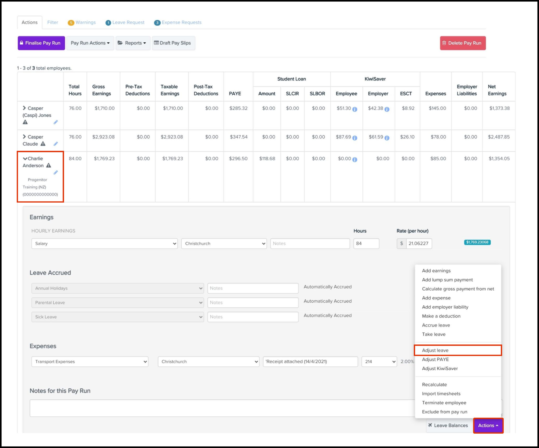Viewport: 539px width, 448px height.
Task: Collapse the Charlie Anderson employee row
Action: 25,159
